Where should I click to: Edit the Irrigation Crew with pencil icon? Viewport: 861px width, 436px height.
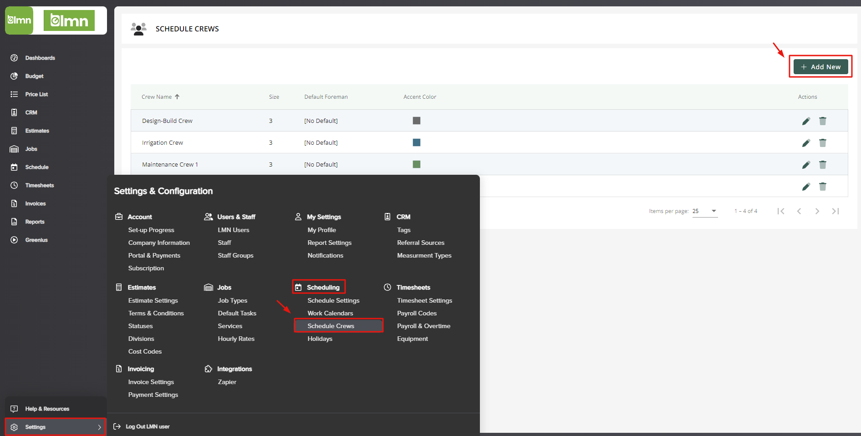(x=806, y=142)
